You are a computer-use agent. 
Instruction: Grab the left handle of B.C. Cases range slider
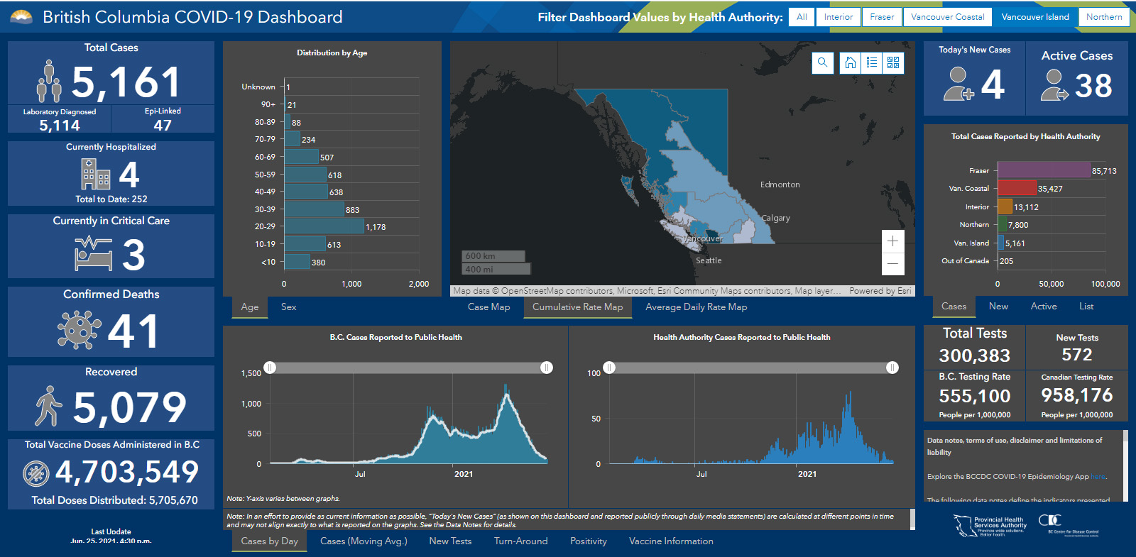click(x=270, y=368)
